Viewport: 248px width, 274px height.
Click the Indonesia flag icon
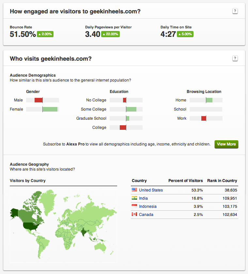tap(134, 206)
